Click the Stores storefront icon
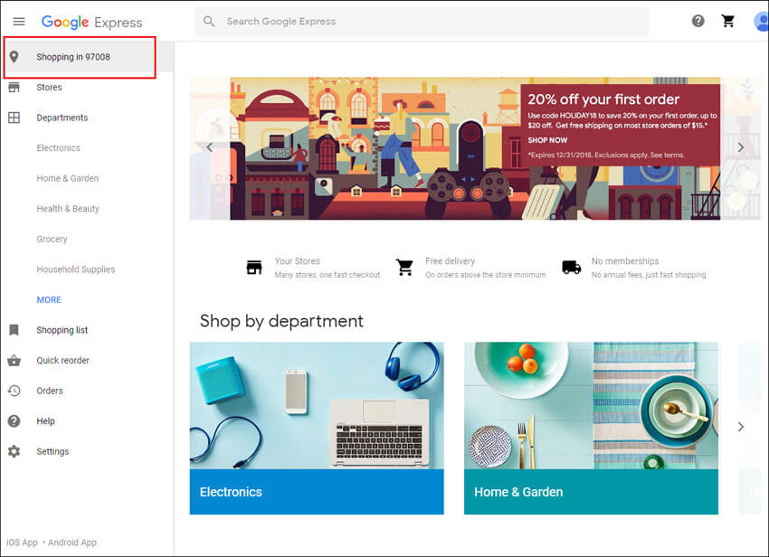 [14, 88]
